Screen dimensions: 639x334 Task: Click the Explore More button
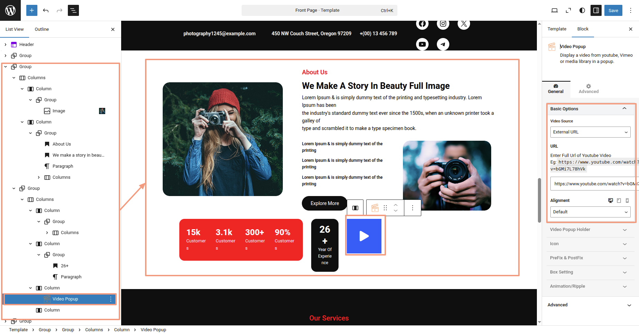[325, 203]
